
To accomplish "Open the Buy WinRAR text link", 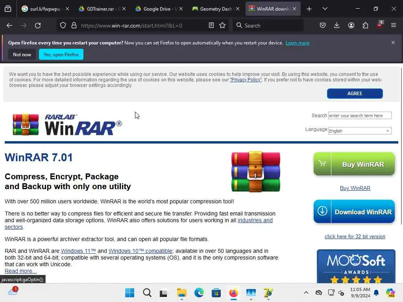I will [x=355, y=188].
